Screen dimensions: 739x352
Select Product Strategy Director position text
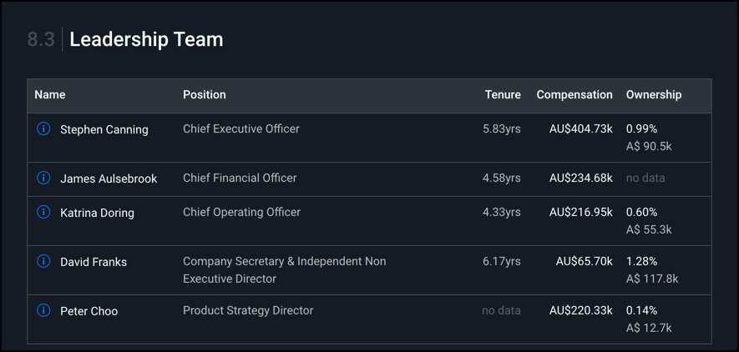point(248,310)
